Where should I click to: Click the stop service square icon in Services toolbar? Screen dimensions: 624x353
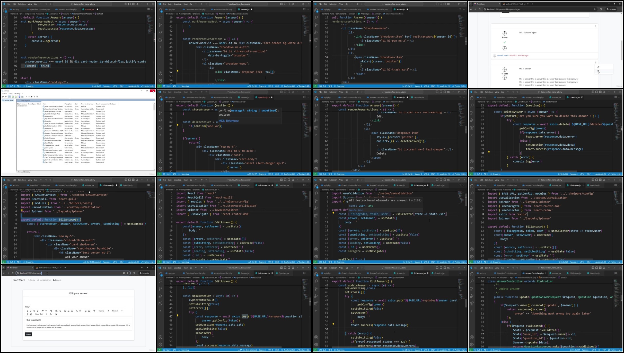32,97
